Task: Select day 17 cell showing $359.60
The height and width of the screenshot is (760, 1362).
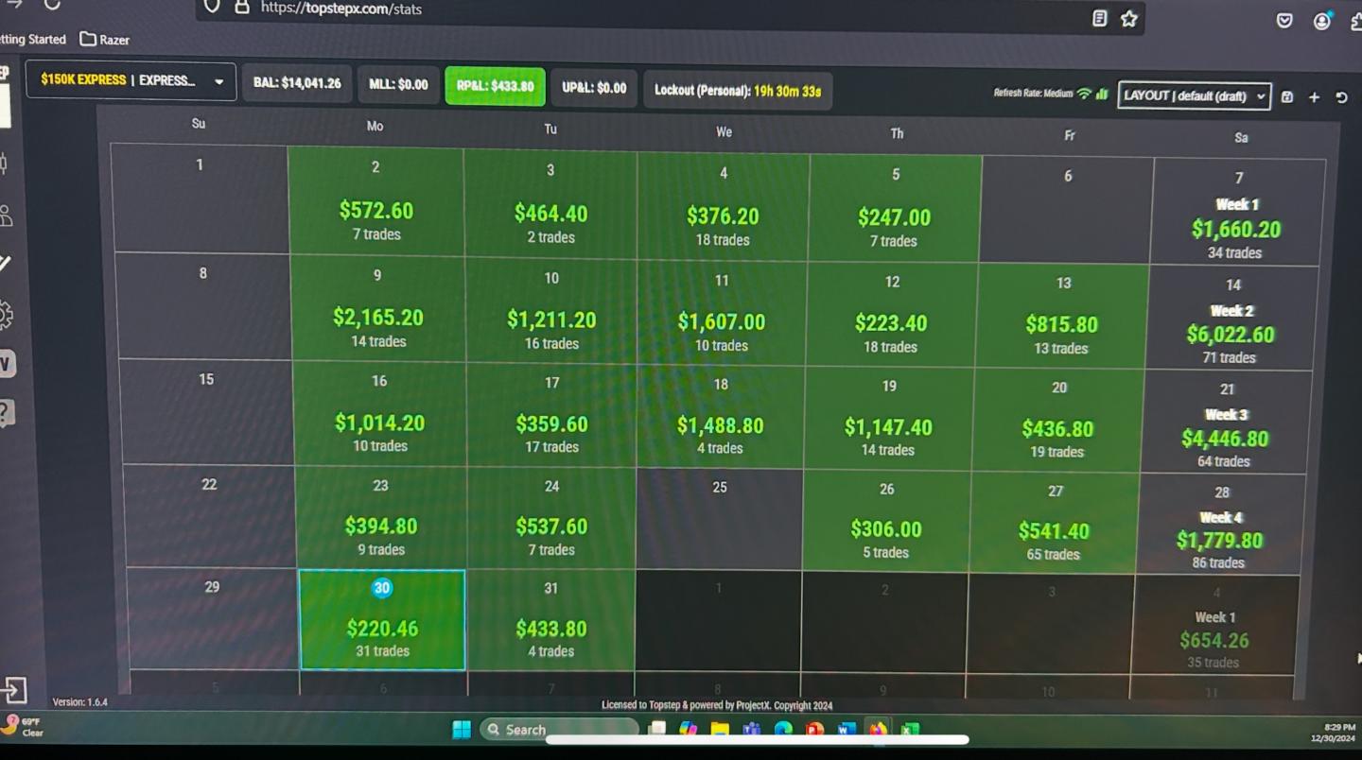Action: [551, 415]
